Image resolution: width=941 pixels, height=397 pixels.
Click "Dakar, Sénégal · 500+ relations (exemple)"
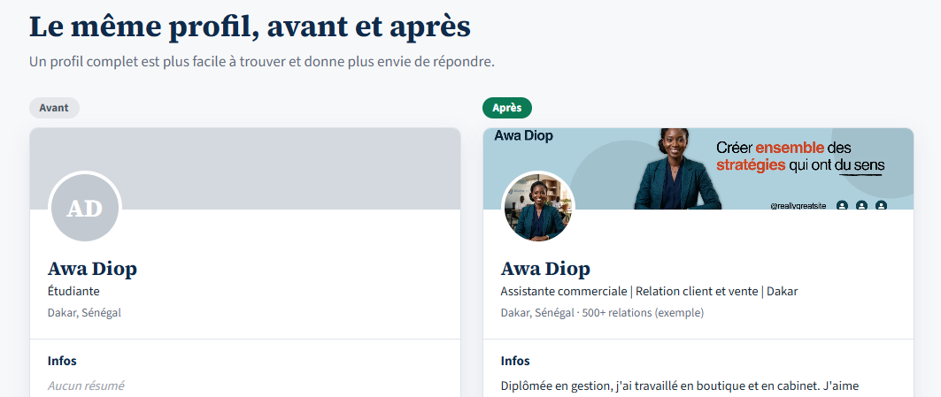tap(603, 313)
